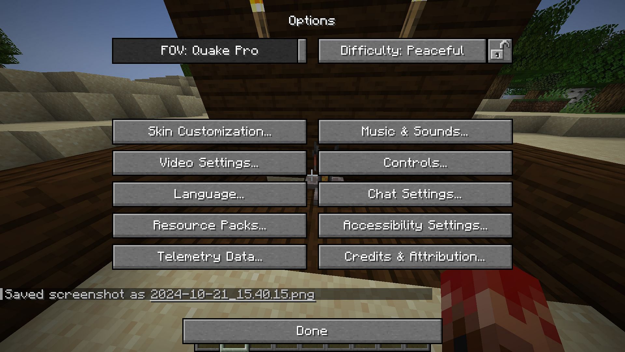Screen dimensions: 625x352
Task: Open Telemetry Data toggle options
Action: point(209,256)
